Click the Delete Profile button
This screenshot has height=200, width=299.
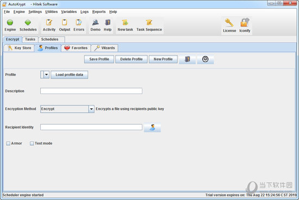132,59
